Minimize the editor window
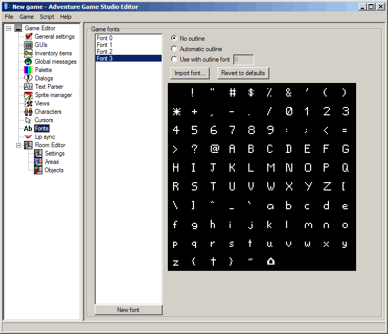388x334 pixels. tap(362, 7)
